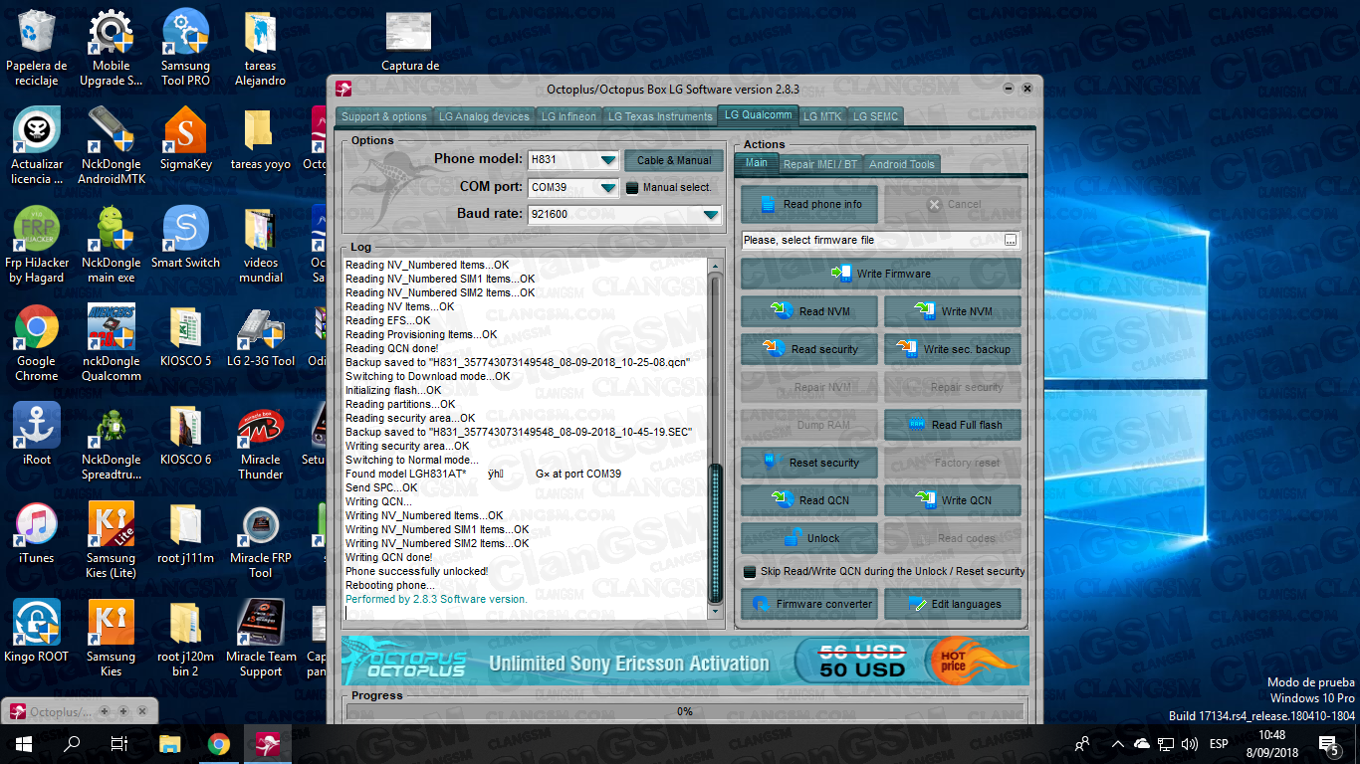Open tareas yoyo folder
1360x764 pixels.
pyautogui.click(x=260, y=139)
